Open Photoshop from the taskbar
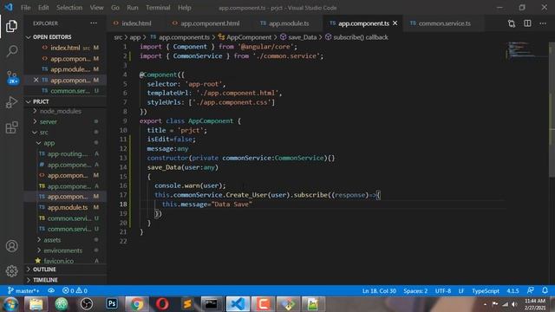 112,304
